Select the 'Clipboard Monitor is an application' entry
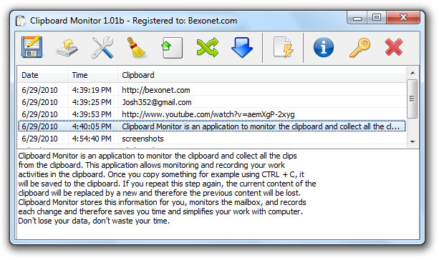The height and width of the screenshot is (260, 439). coord(212,126)
